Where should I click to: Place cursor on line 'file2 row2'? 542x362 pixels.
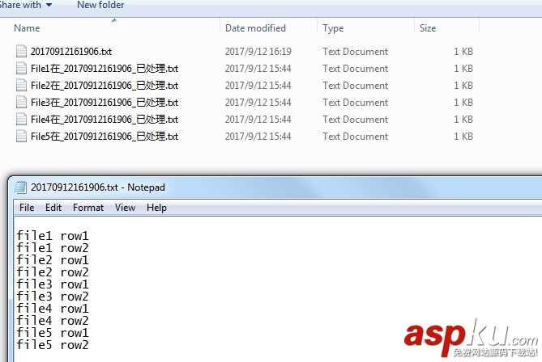(53, 272)
